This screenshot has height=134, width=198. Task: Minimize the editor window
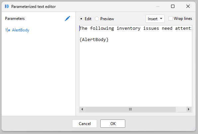[x=158, y=6]
